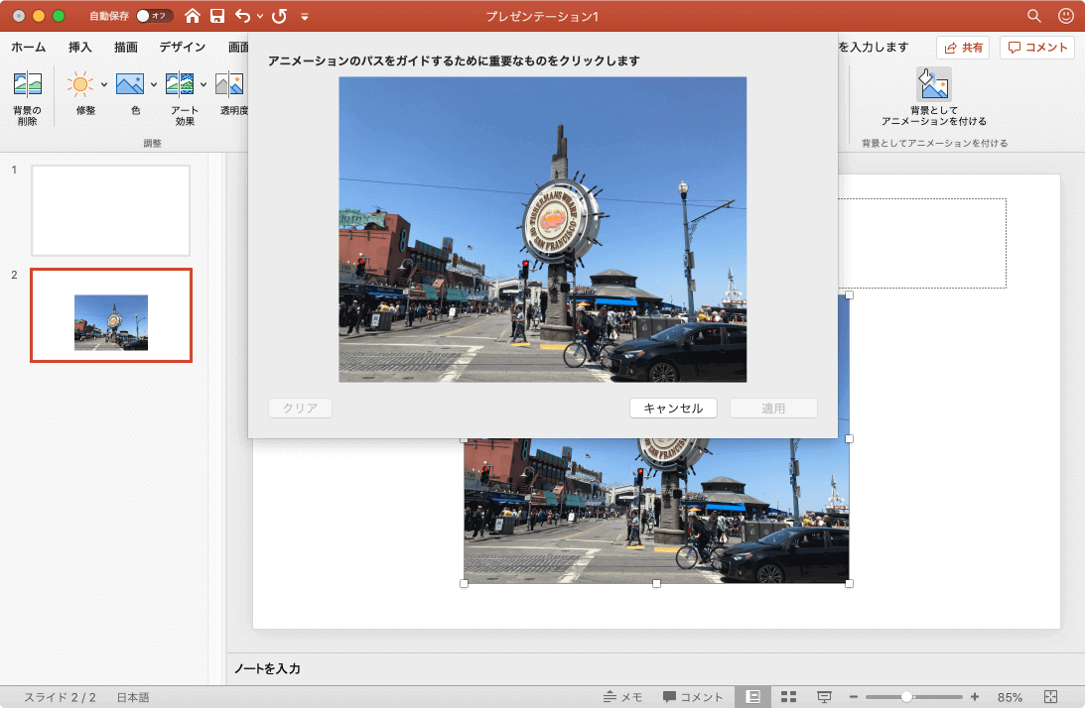Image resolution: width=1085 pixels, height=708 pixels.
Task: Click the スライド 2 / 2 status text
Action: pos(60,697)
